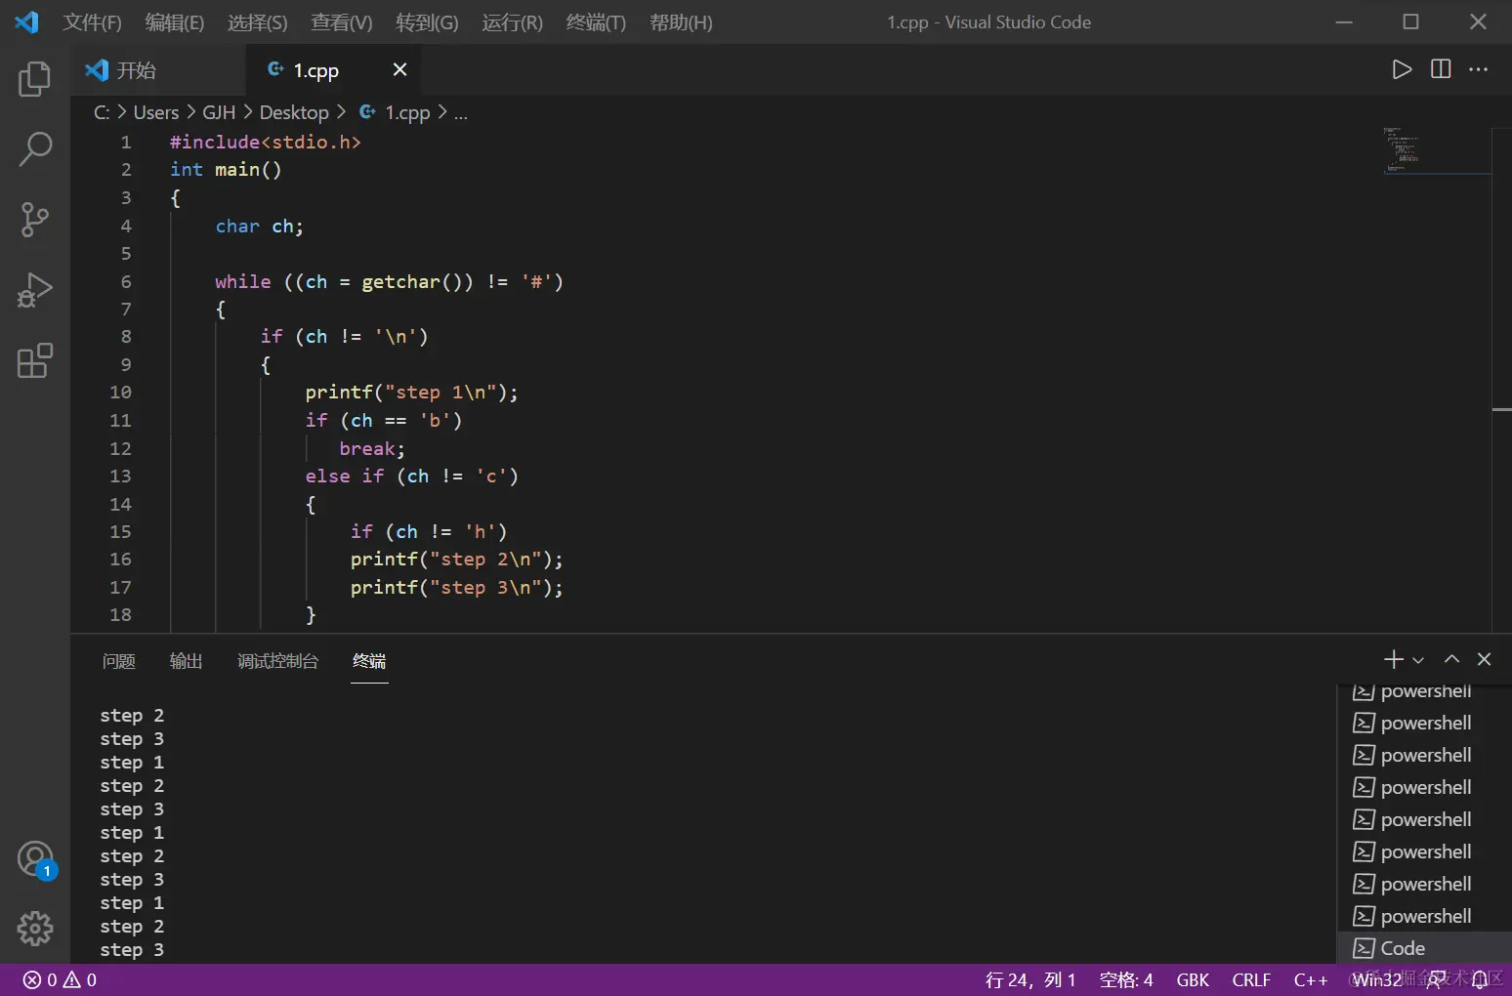Screen dimensions: 1512x996
Task: Open the Source Control view
Action: pyautogui.click(x=35, y=220)
